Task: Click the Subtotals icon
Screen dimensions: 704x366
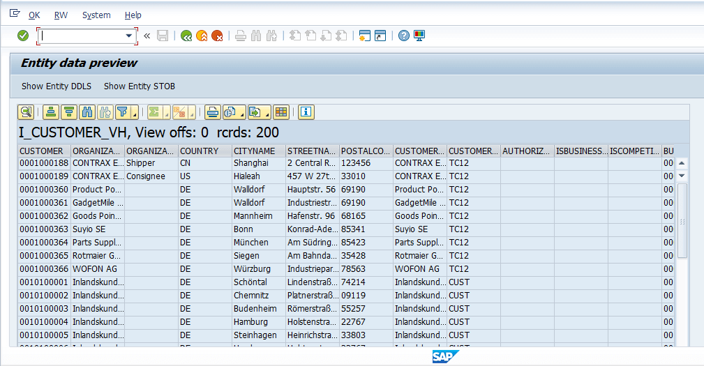Action: (x=179, y=112)
